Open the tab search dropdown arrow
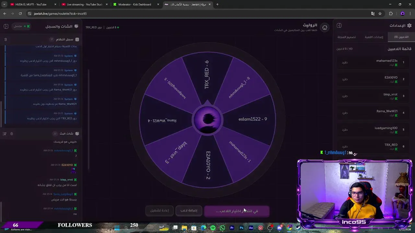The image size is (415, 233). click(x=4, y=5)
